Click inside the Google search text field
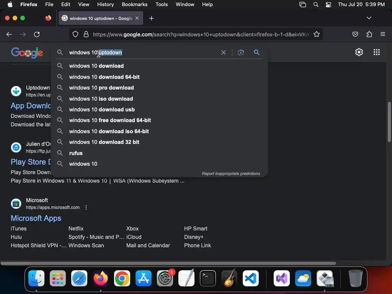Image resolution: width=392 pixels, height=294 pixels. [x=144, y=52]
